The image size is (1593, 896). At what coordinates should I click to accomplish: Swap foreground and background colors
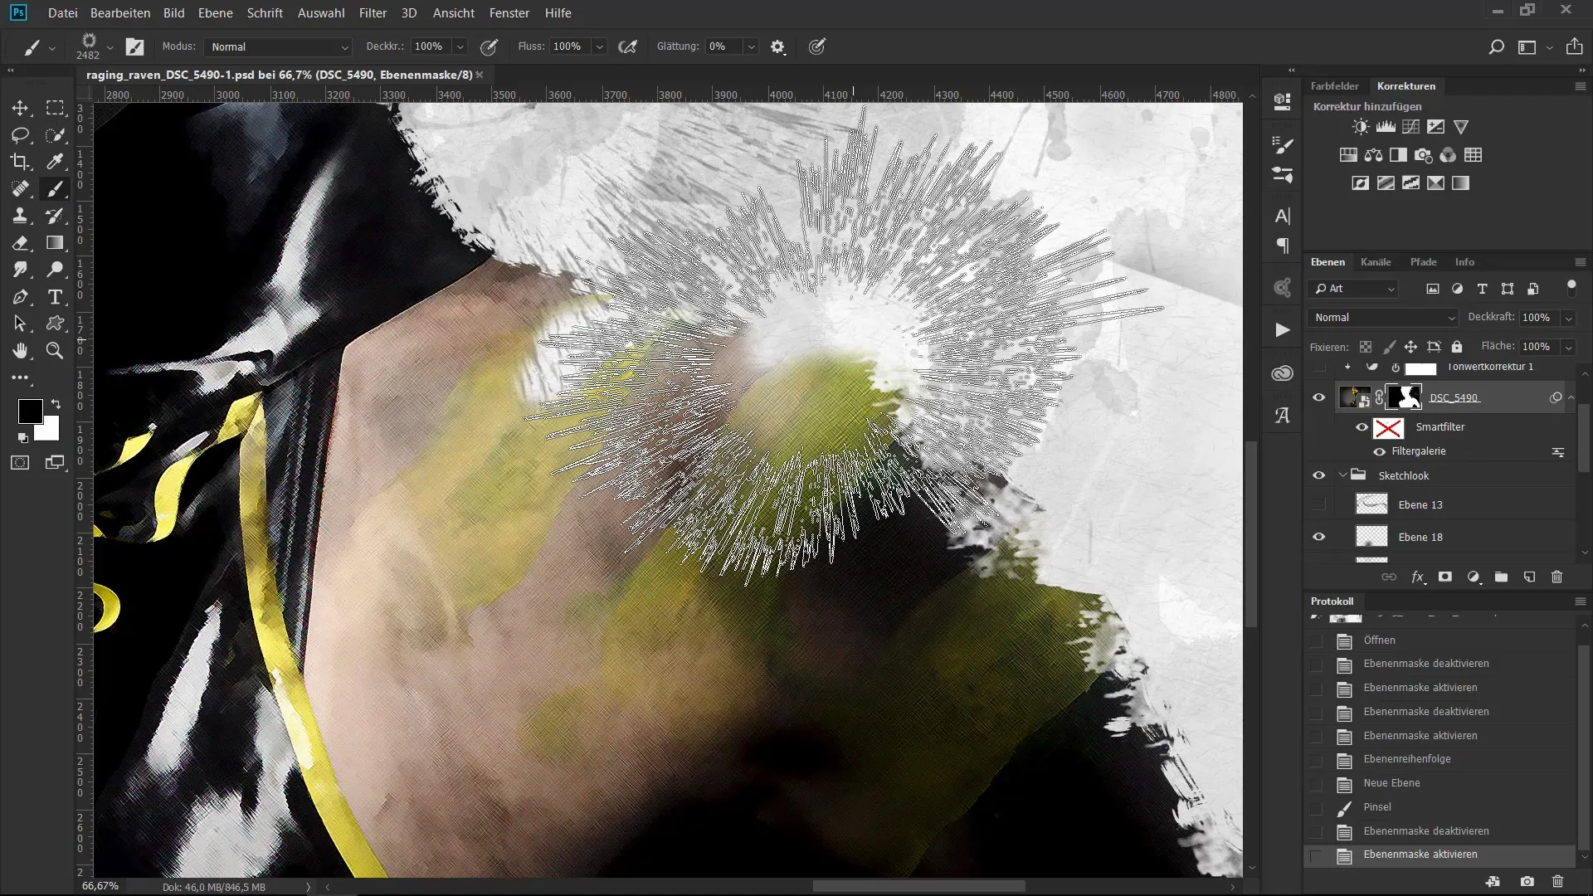point(56,404)
